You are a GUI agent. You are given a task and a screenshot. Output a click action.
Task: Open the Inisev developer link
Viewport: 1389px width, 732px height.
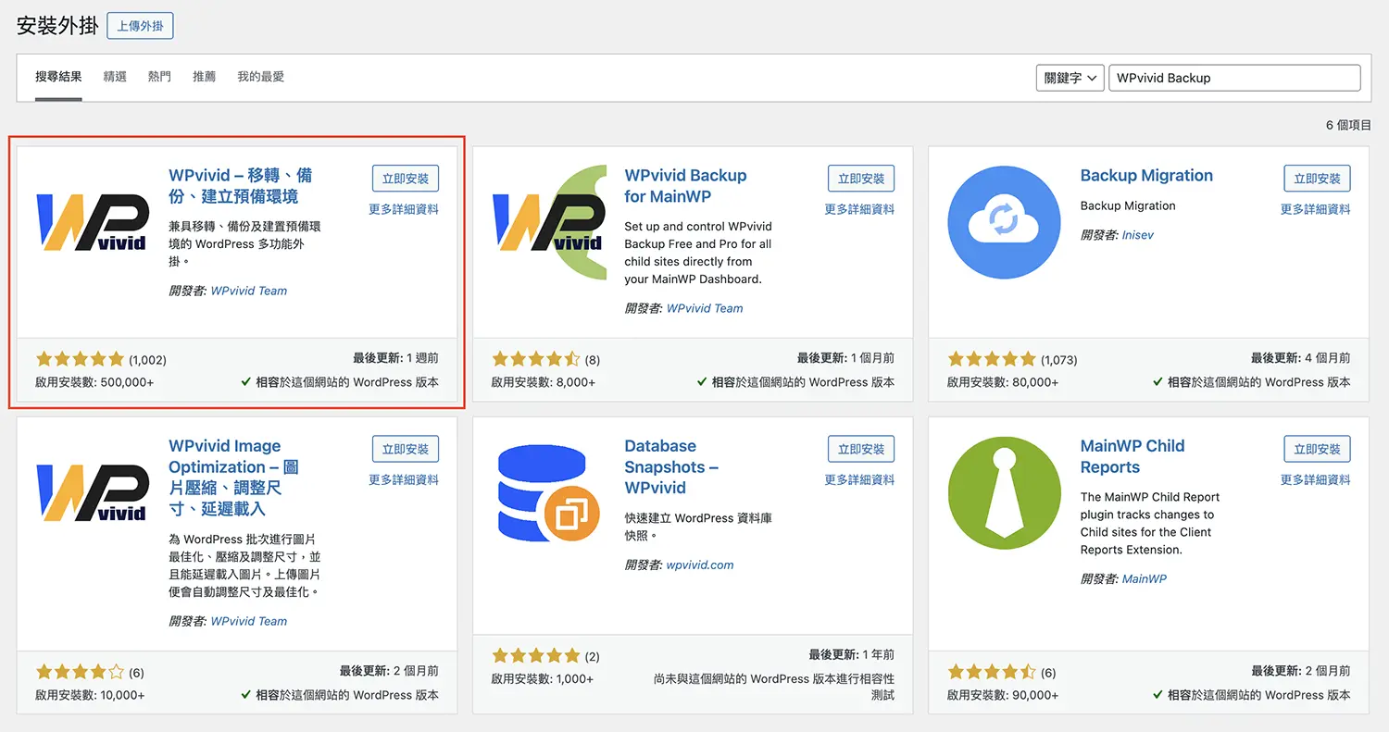tap(1138, 235)
